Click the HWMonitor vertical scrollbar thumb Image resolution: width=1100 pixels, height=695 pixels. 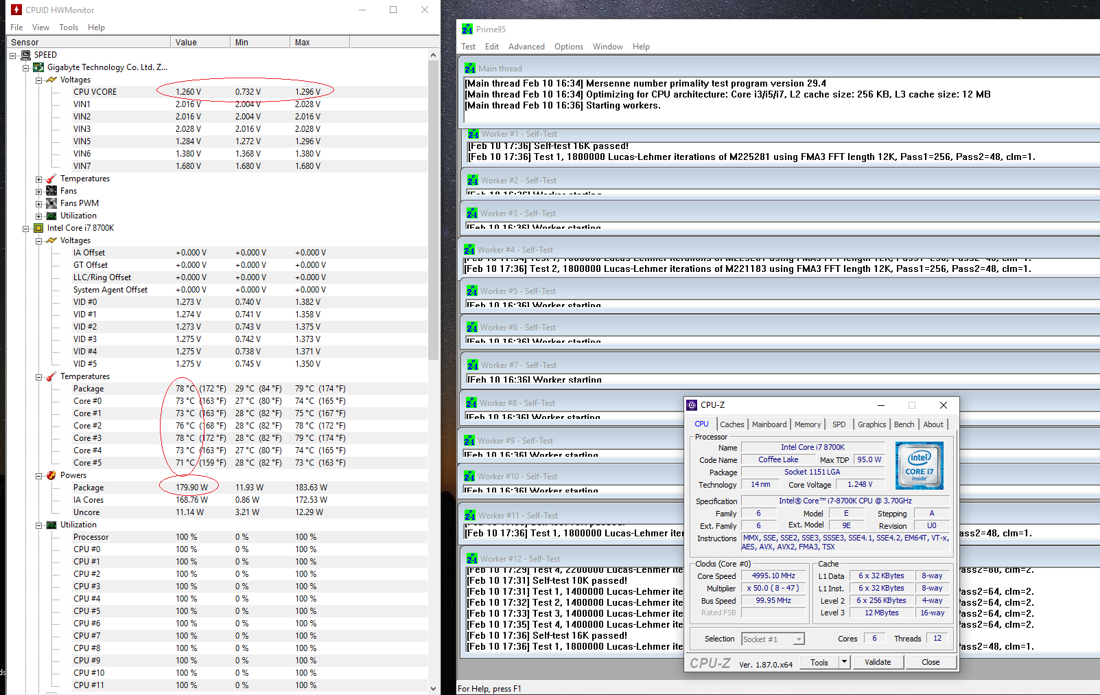click(x=433, y=210)
